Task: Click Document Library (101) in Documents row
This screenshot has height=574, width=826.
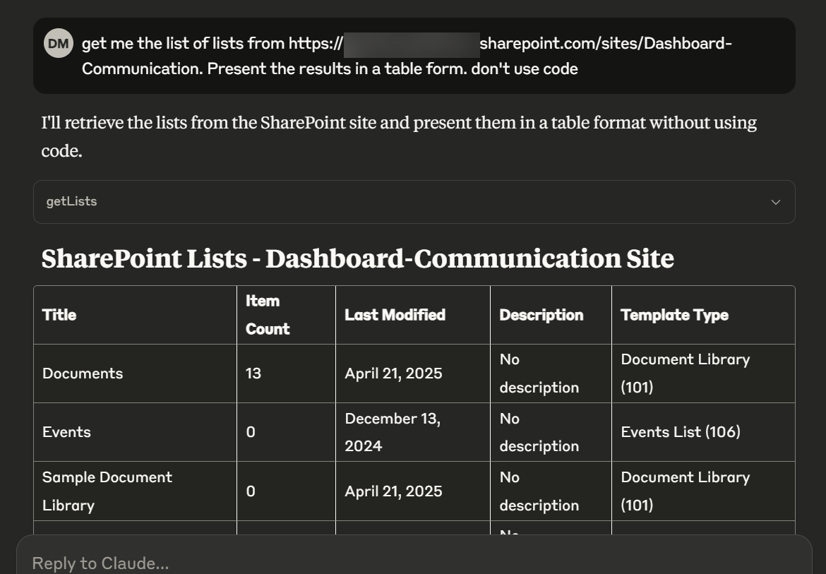Action: (x=685, y=373)
